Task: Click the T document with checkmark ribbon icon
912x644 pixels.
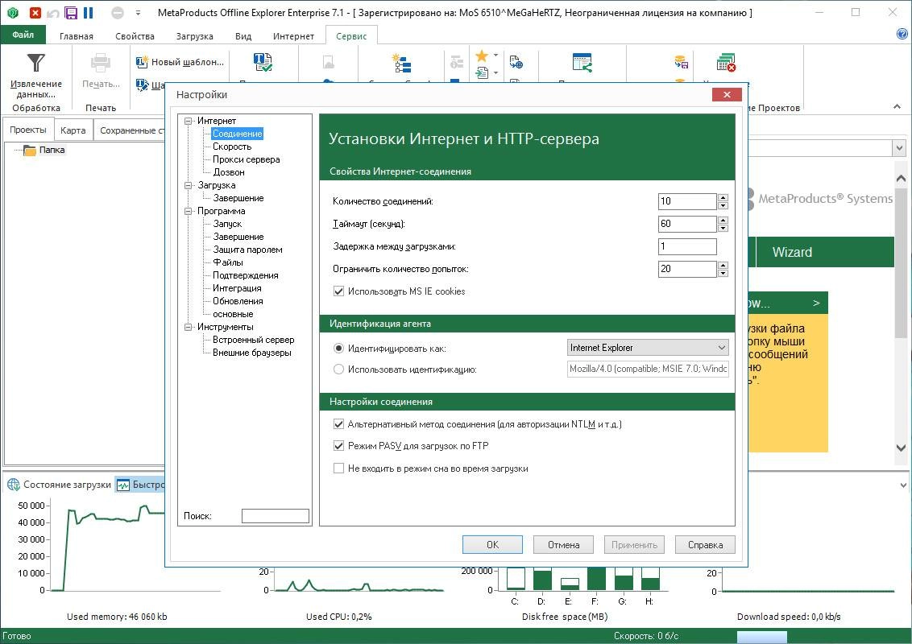Action: [x=263, y=62]
